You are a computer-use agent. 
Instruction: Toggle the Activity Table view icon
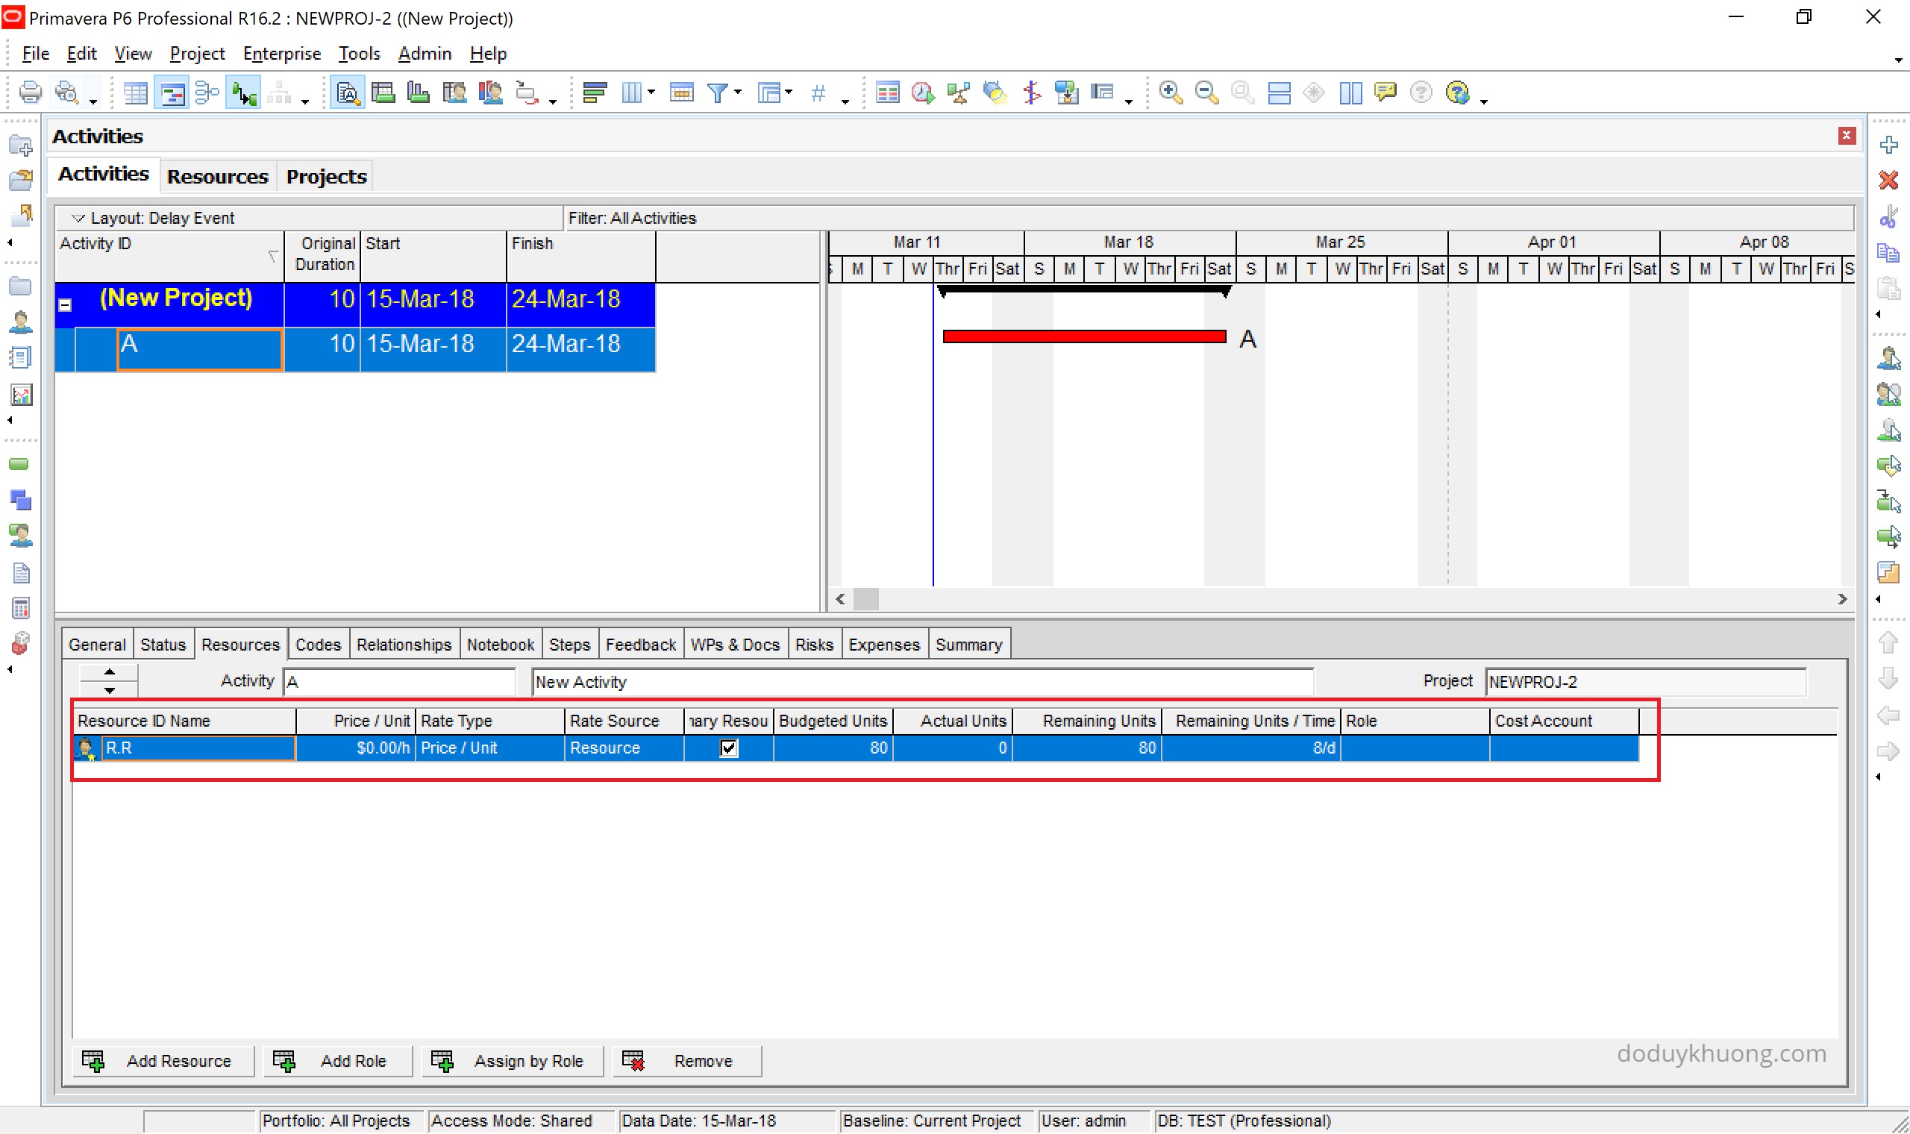(135, 93)
